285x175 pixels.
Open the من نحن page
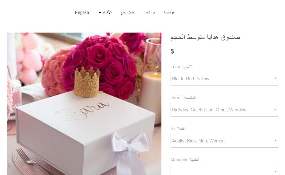point(150,12)
